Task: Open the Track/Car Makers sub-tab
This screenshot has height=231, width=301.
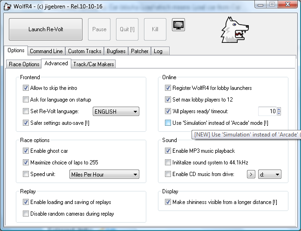Action: 94,64
